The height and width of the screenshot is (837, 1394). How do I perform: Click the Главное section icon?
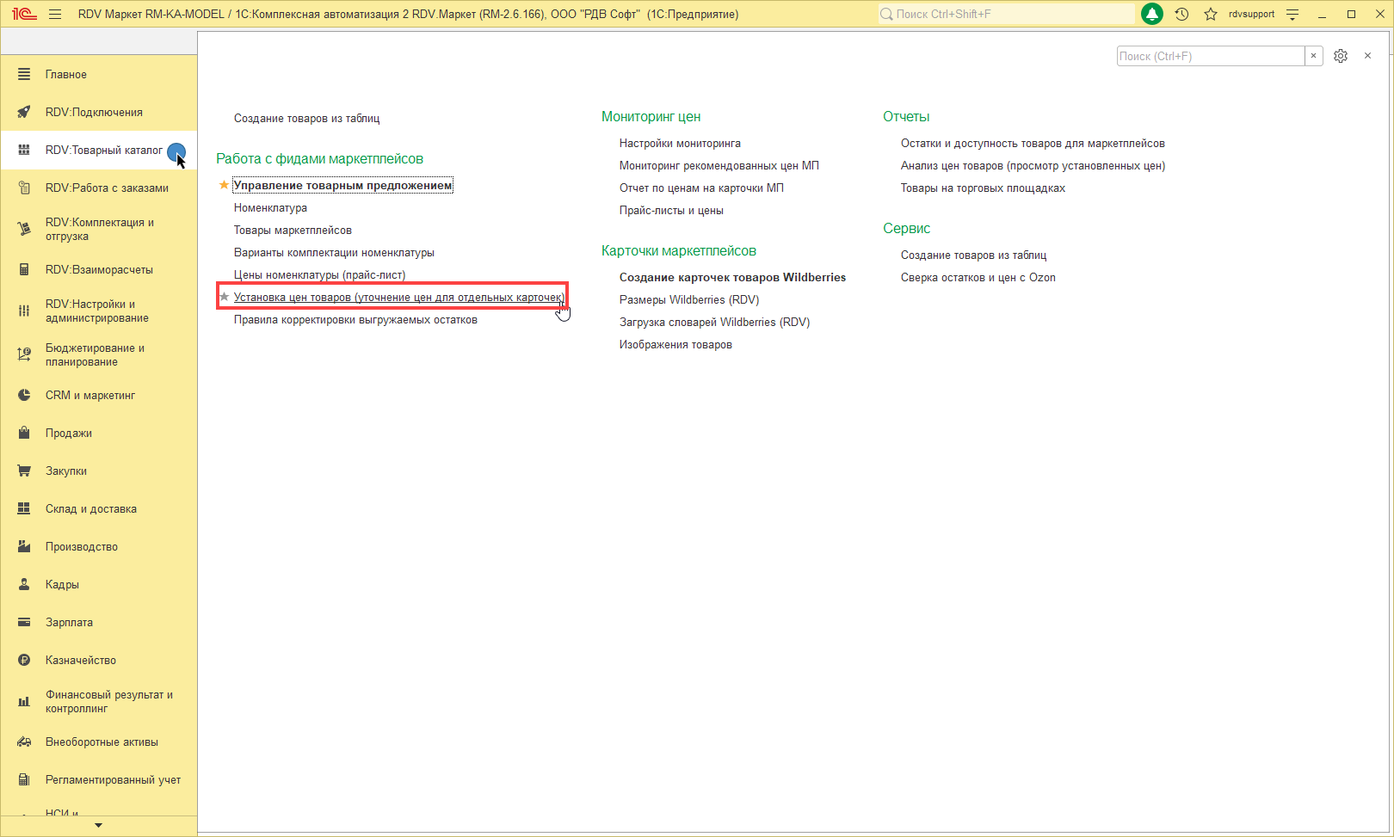[x=24, y=74]
